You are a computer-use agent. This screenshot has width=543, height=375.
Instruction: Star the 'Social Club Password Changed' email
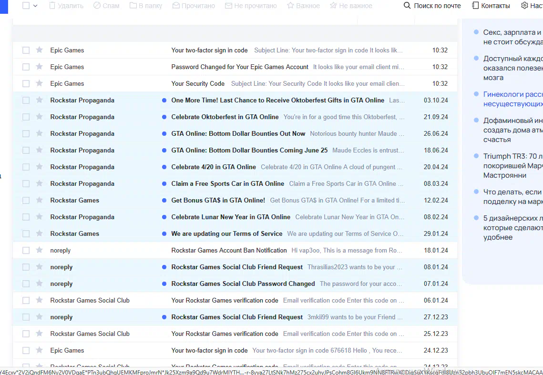[x=40, y=283]
